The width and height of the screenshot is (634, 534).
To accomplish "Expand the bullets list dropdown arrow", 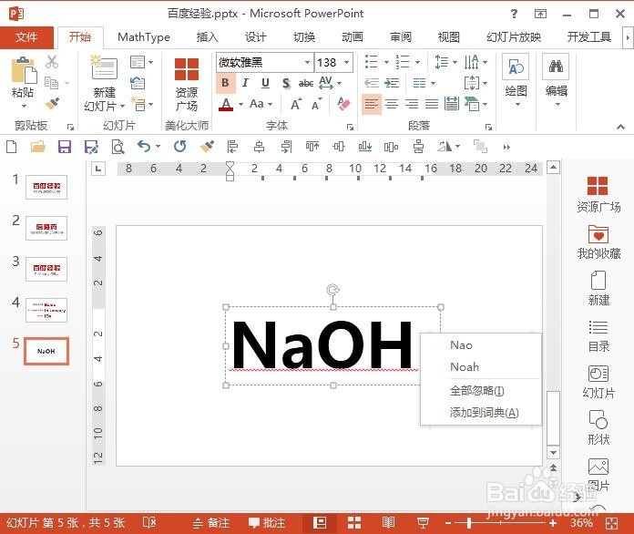I will coord(386,62).
